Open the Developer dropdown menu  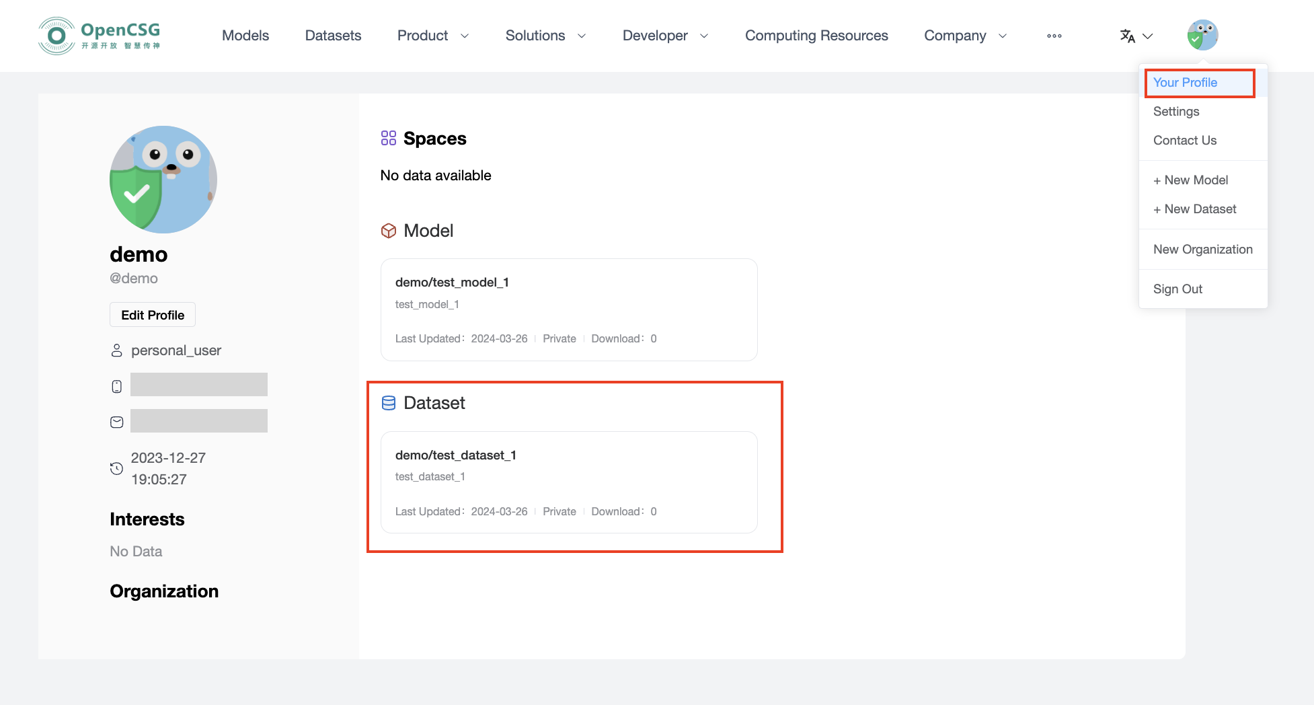[665, 36]
